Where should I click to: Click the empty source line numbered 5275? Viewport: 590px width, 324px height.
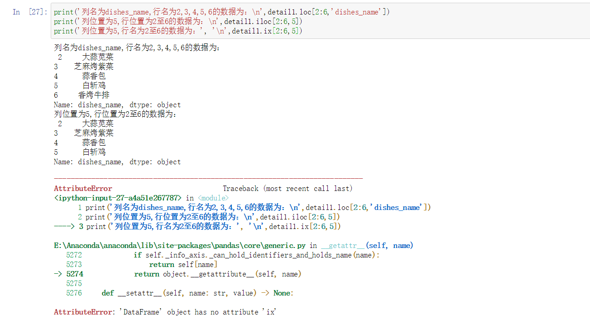point(74,283)
